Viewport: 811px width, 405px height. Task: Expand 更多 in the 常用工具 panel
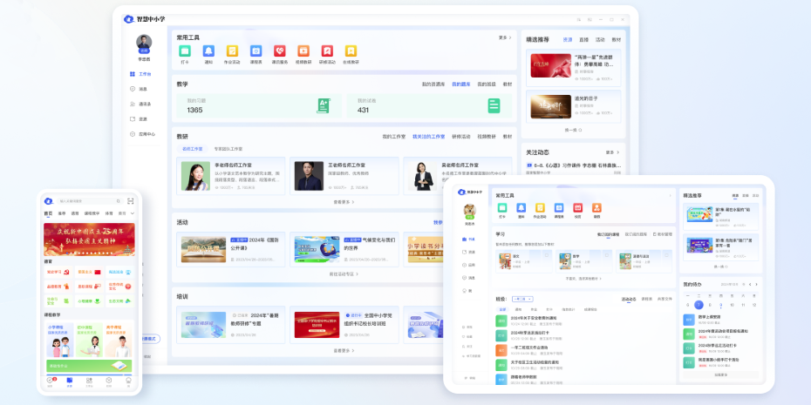point(504,37)
